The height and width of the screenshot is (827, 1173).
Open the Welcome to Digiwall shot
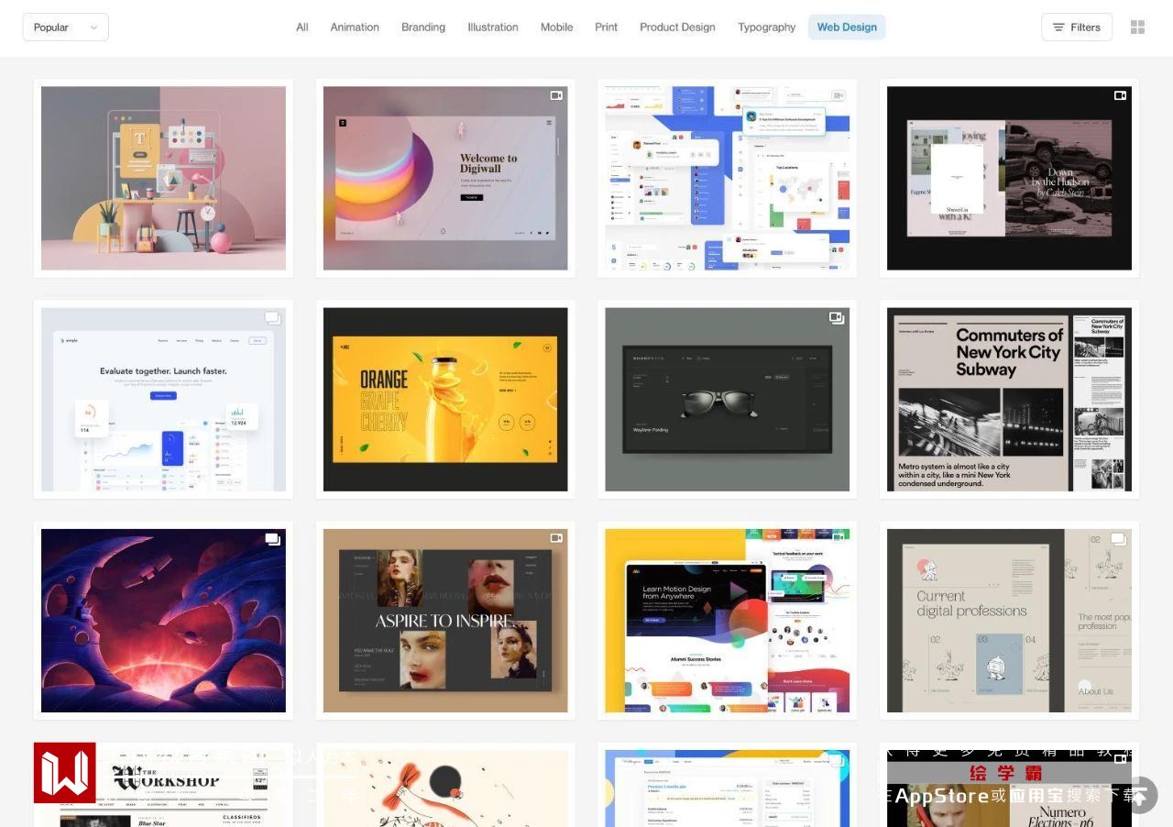[445, 178]
